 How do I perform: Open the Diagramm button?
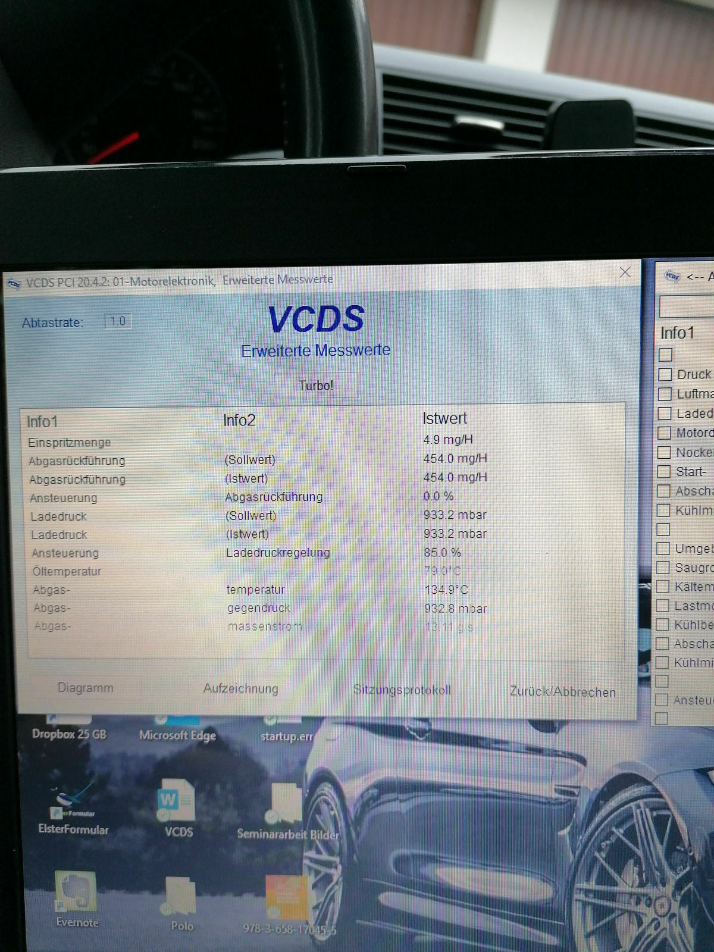tap(85, 688)
